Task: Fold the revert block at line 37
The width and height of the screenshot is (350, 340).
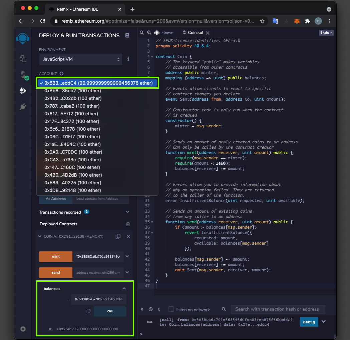Action: click(152, 233)
